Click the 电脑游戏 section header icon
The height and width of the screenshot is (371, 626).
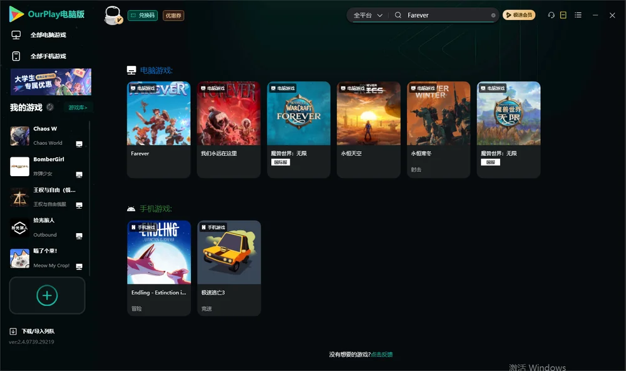pos(131,70)
